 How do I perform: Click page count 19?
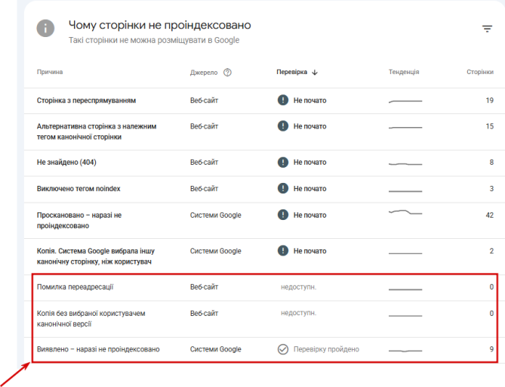coord(490,101)
